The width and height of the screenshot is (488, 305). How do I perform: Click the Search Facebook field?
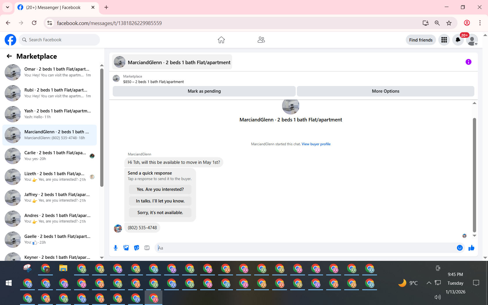click(60, 40)
